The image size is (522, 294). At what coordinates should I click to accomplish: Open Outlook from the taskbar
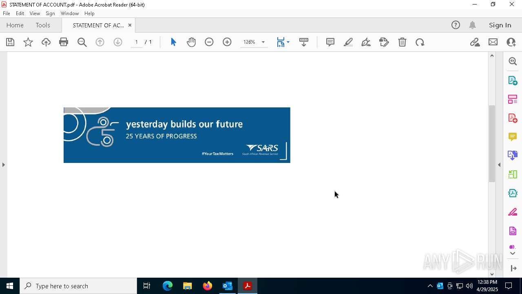[228, 286]
